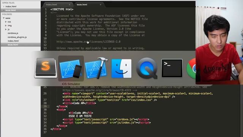Switch to Sublime Text in app switcher
The image size is (243, 137).
[46, 68]
